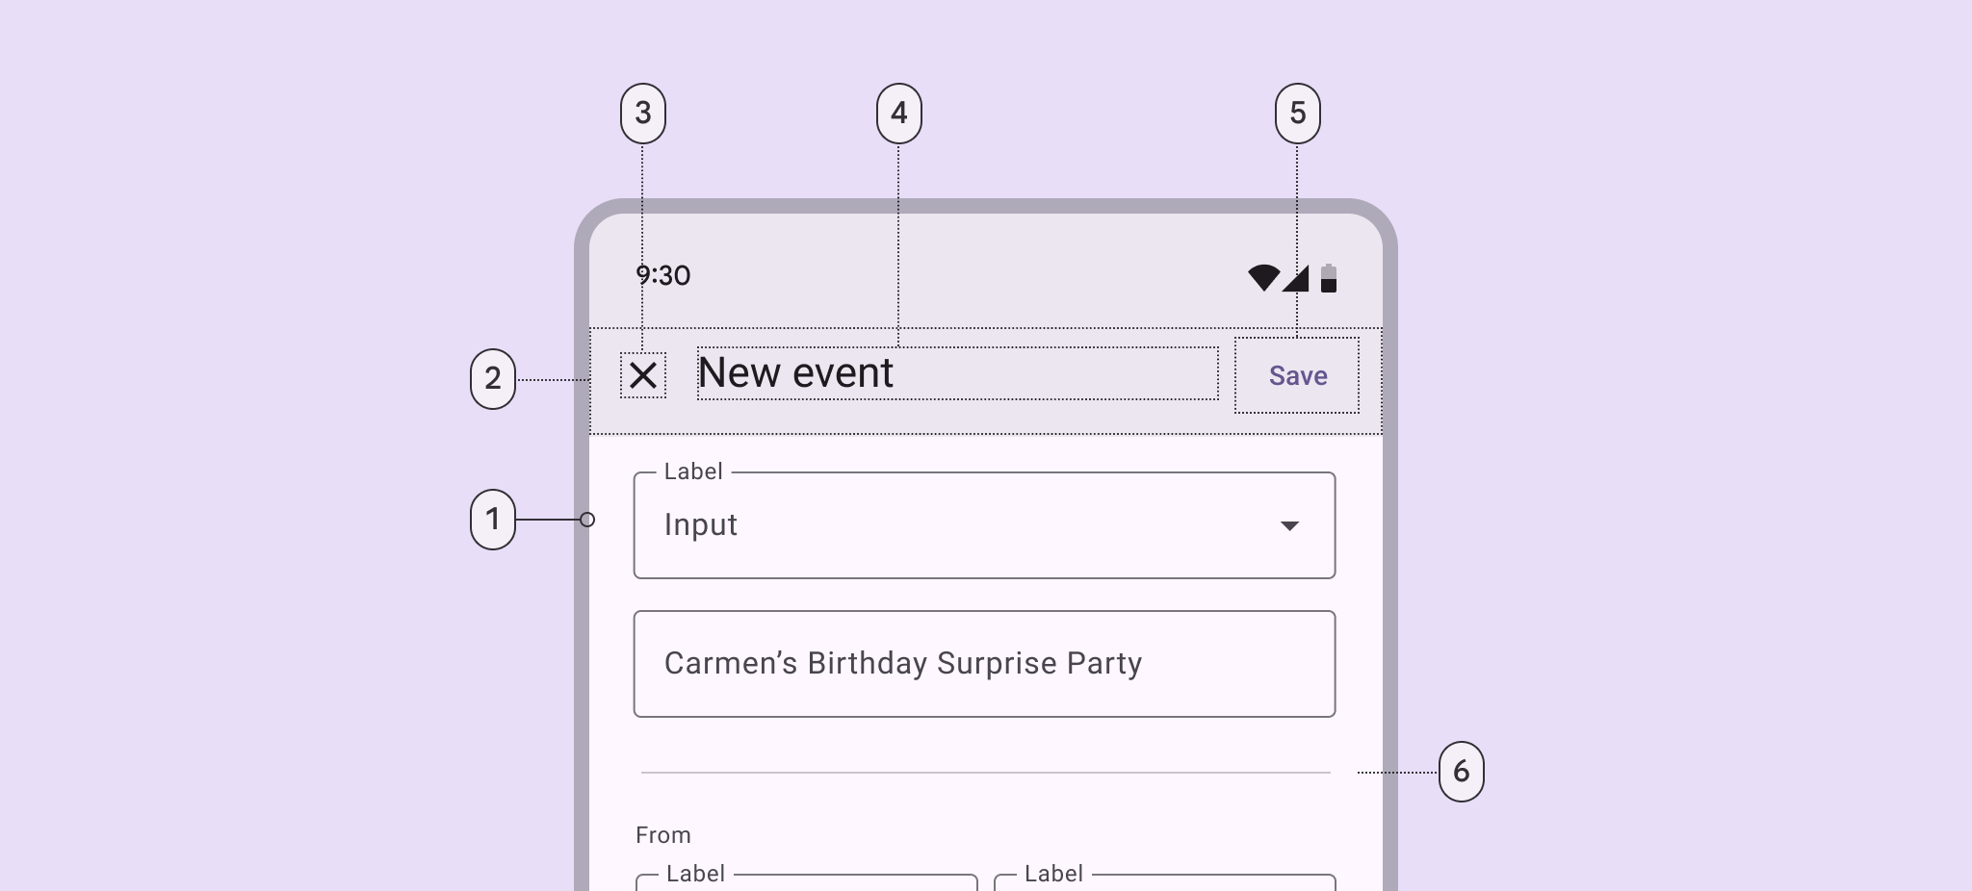Screen dimensions: 1972x891
Task: Open the Label dropdown arrow
Action: coord(1289,525)
